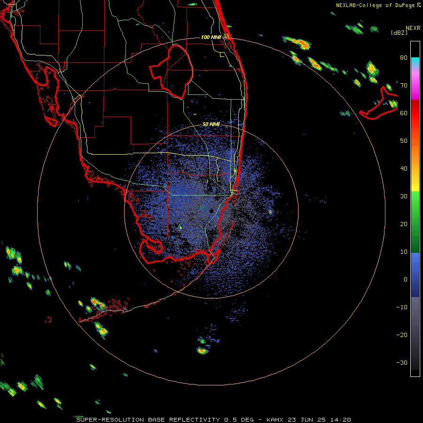Select the 40 value on the dBZ scale

(x=404, y=169)
